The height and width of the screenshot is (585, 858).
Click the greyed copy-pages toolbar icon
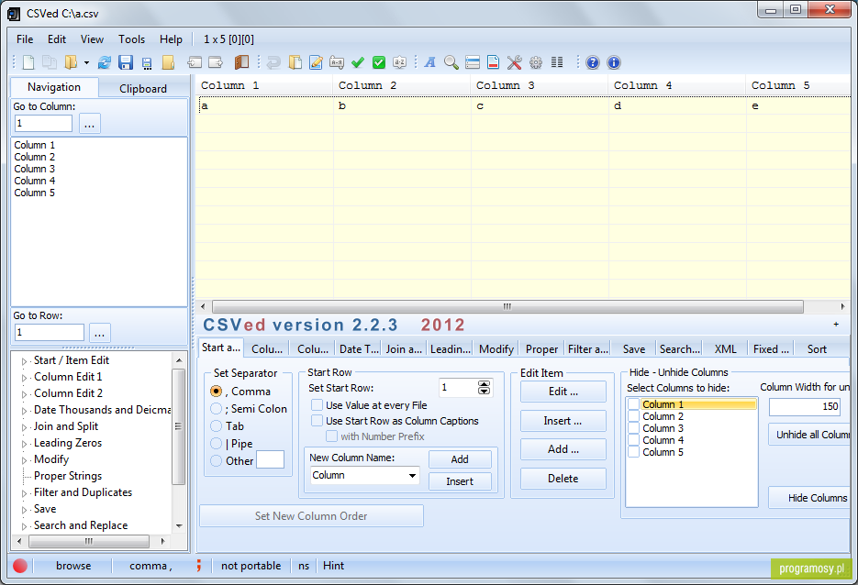50,62
